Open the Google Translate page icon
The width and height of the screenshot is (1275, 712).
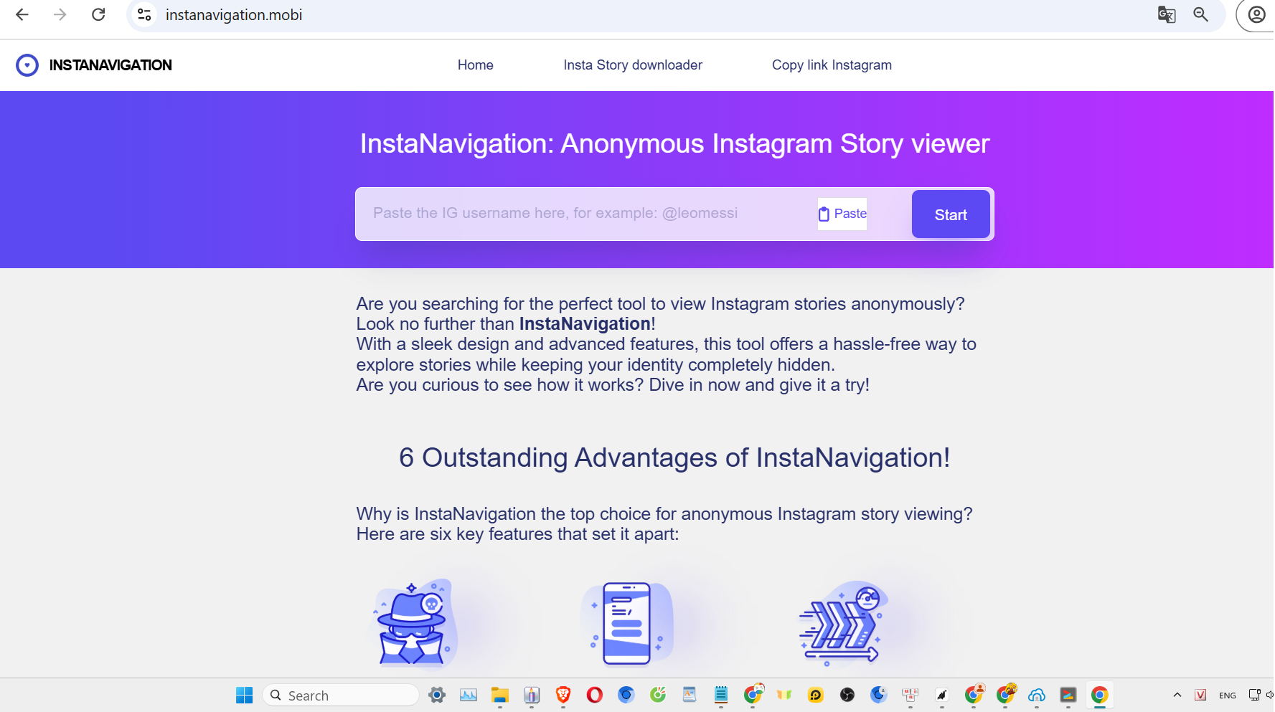coord(1167,14)
